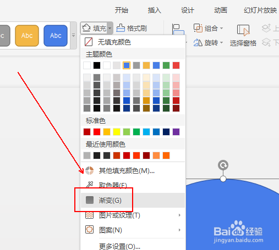Pick the red theme color swatch

[x=176, y=65]
